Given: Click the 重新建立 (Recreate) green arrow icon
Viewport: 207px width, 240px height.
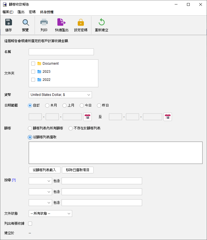Looking at the screenshot, I should tap(102, 22).
